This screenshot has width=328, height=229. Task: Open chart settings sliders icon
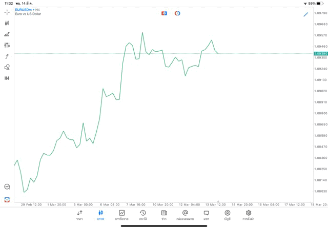pos(7,45)
